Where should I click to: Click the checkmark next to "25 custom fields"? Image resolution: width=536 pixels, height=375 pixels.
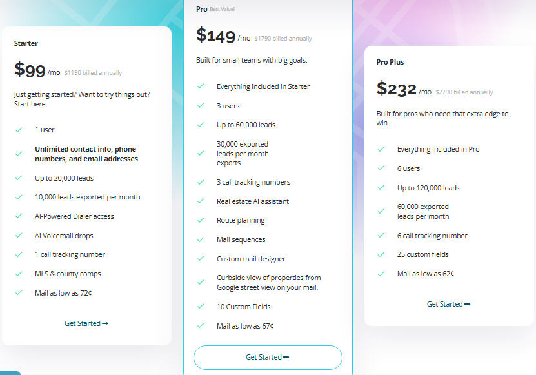[x=382, y=254]
